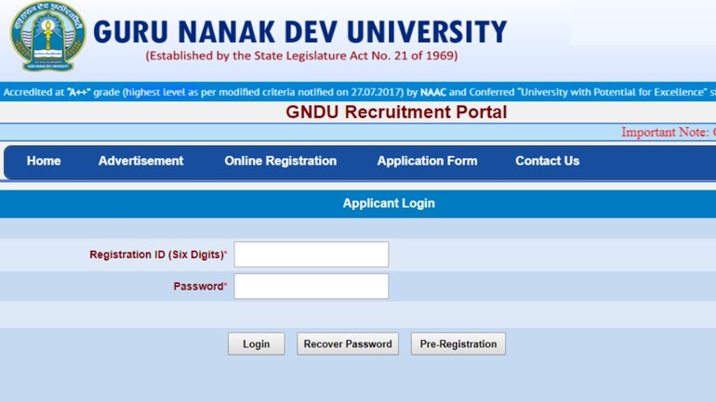The height and width of the screenshot is (402, 716).
Task: Open the Online Registration menu
Action: tap(280, 161)
